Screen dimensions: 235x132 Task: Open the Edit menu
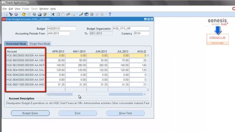(11, 9)
